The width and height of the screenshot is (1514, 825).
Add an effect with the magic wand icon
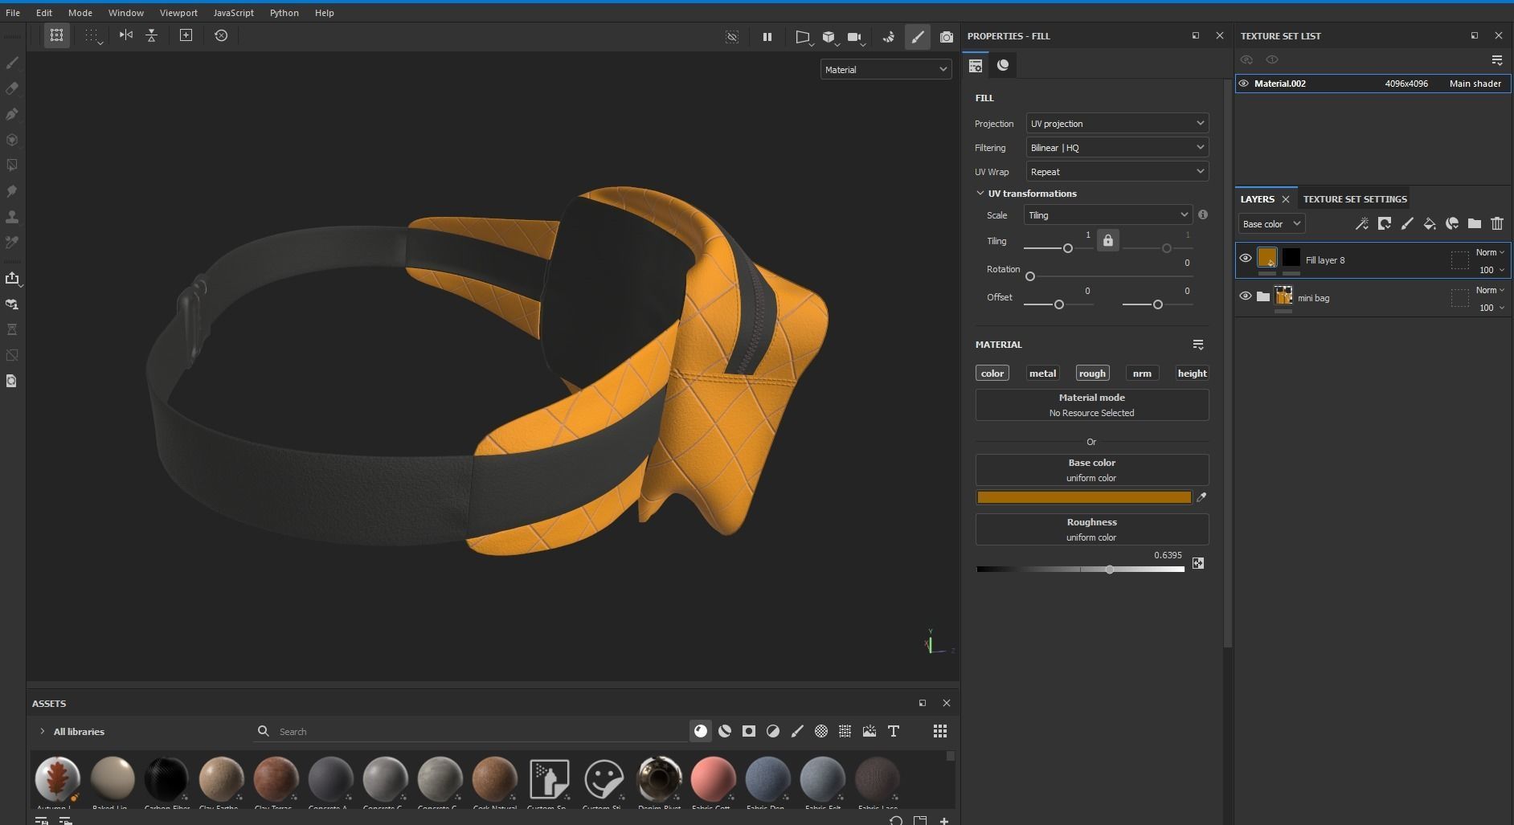point(1362,224)
